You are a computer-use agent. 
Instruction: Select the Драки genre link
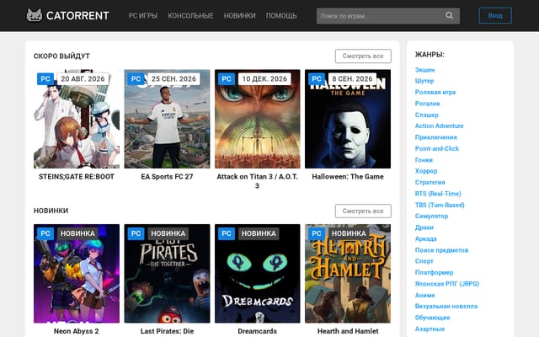(424, 227)
